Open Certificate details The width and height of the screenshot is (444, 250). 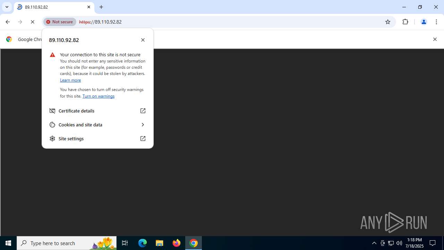(97, 111)
